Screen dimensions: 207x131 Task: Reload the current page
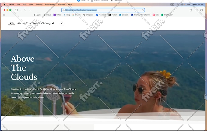pos(143,10)
